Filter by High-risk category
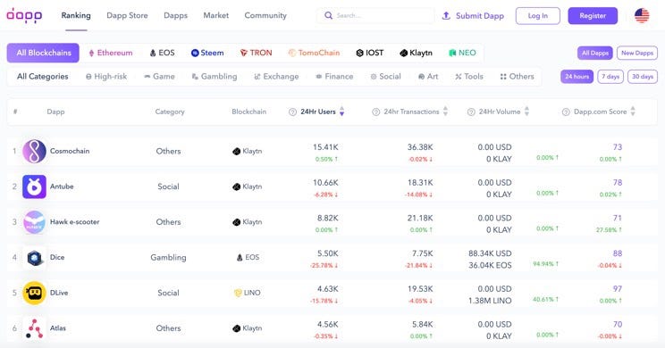 (x=106, y=77)
